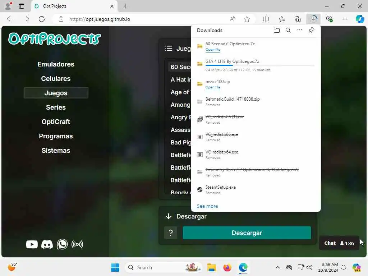368x276 pixels.
Task: Open the Downloads folder icon
Action: click(x=277, y=30)
